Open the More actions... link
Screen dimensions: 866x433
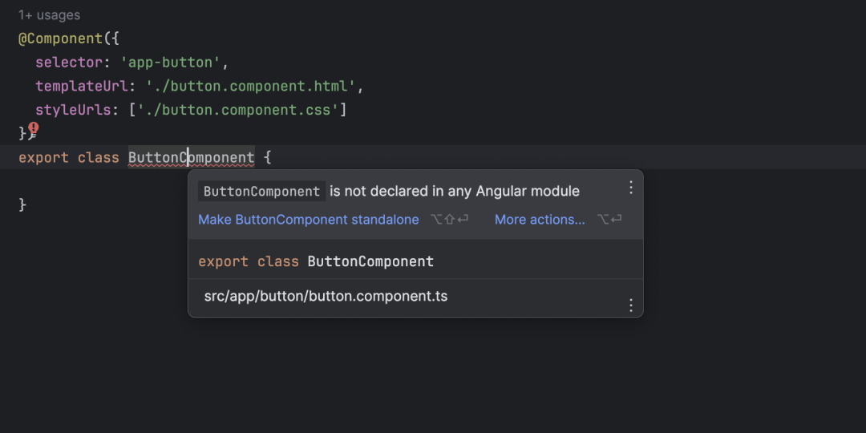coord(540,220)
